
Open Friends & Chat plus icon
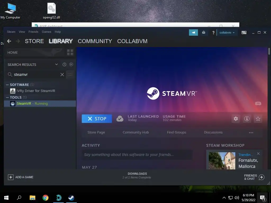click(x=261, y=177)
